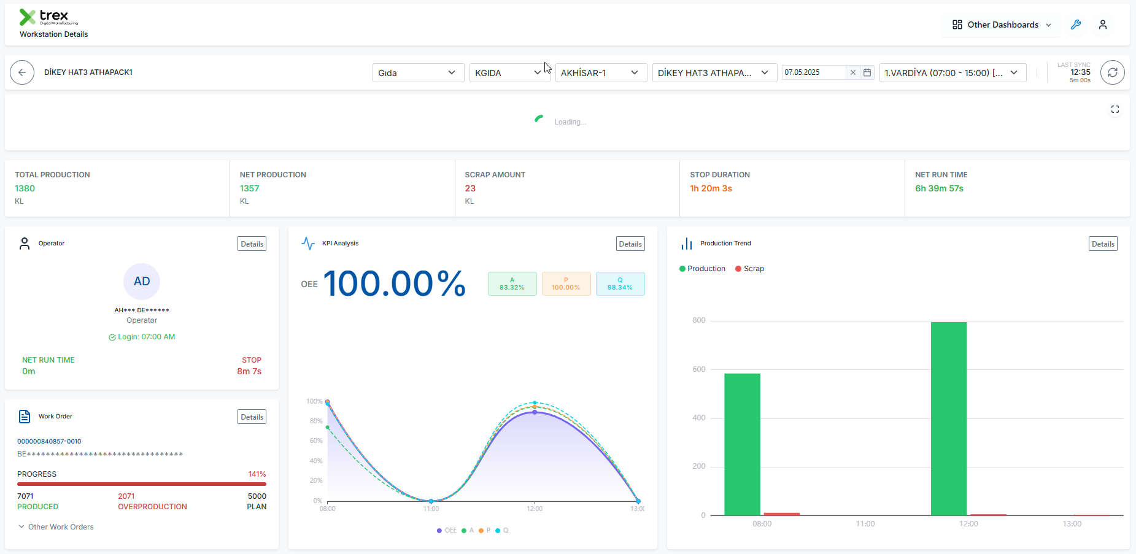Clear the date with the X icon
Image resolution: width=1136 pixels, height=554 pixels.
tap(853, 72)
